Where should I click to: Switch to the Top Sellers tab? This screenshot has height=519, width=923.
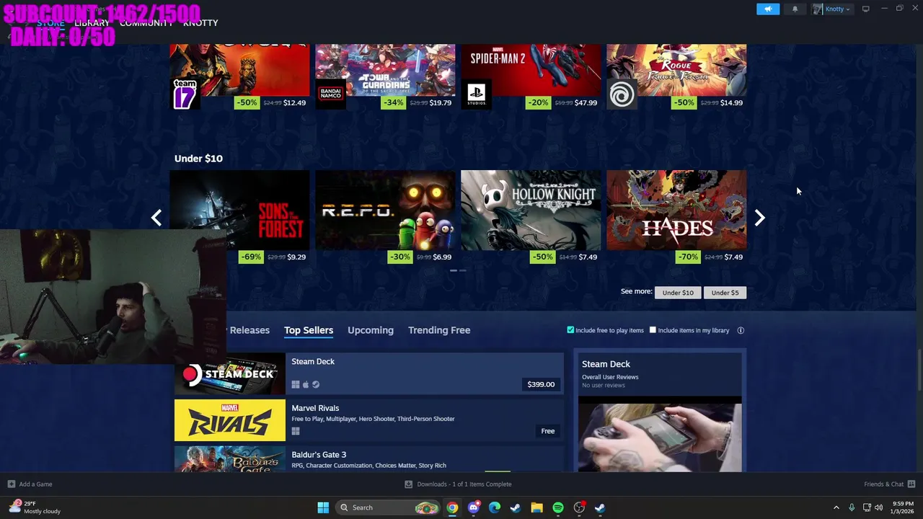coord(309,330)
